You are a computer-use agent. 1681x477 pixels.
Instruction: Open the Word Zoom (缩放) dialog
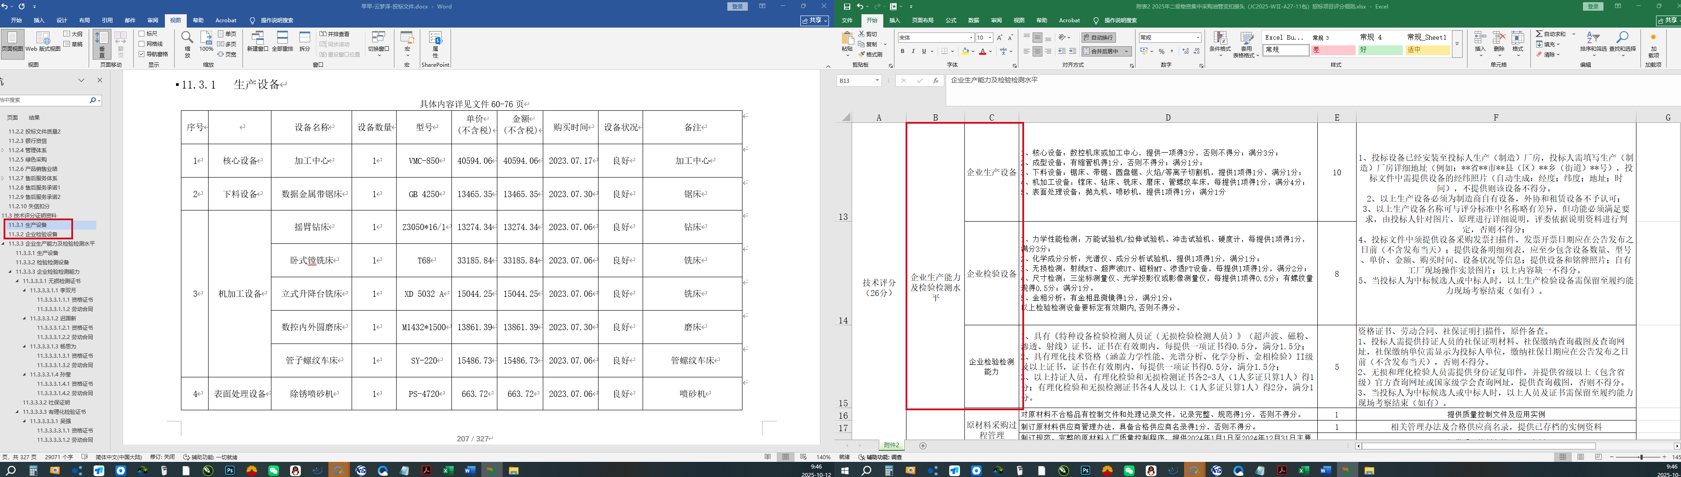187,44
